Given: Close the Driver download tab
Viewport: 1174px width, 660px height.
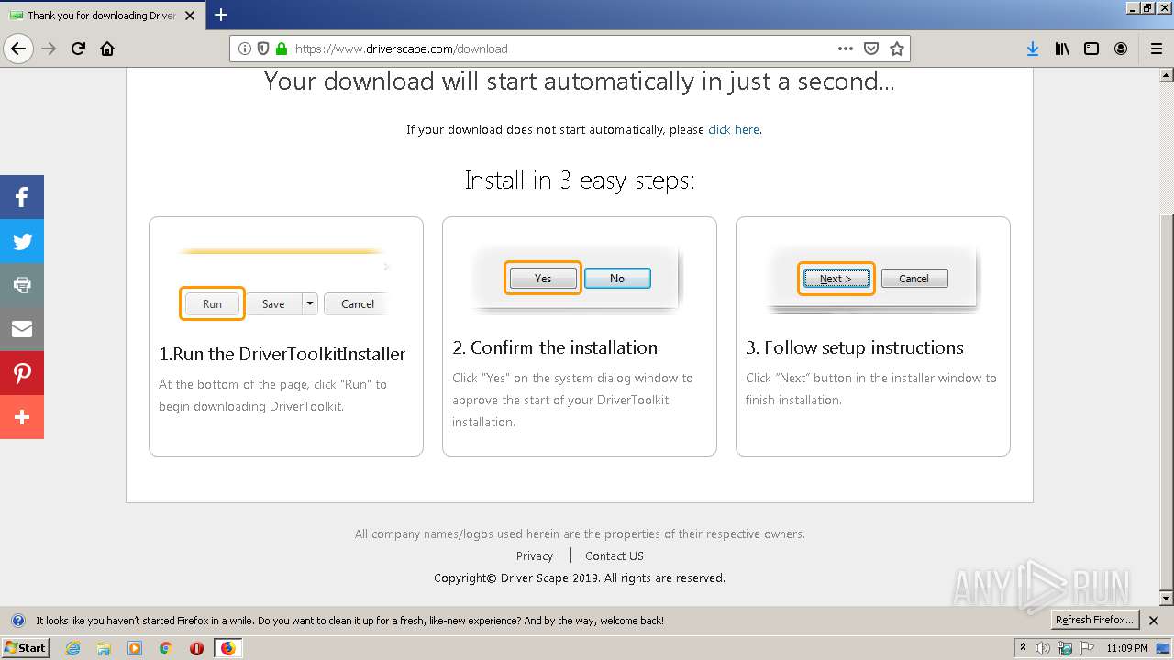Looking at the screenshot, I should pyautogui.click(x=190, y=16).
